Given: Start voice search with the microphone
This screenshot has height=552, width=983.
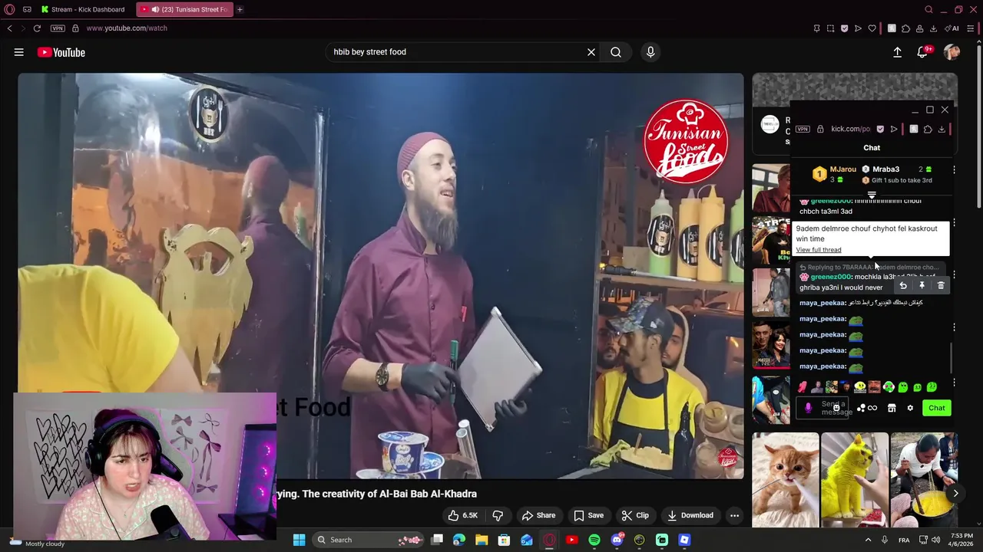Looking at the screenshot, I should point(650,52).
